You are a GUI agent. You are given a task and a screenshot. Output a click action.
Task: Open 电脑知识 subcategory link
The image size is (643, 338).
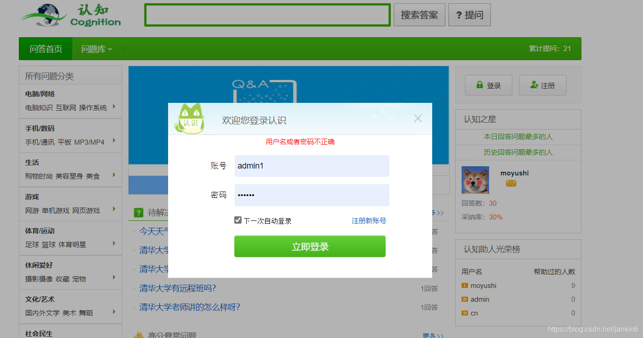click(39, 108)
